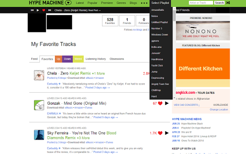Switch to the Feed tab
This screenshot has height=154, width=246.
point(34,59)
